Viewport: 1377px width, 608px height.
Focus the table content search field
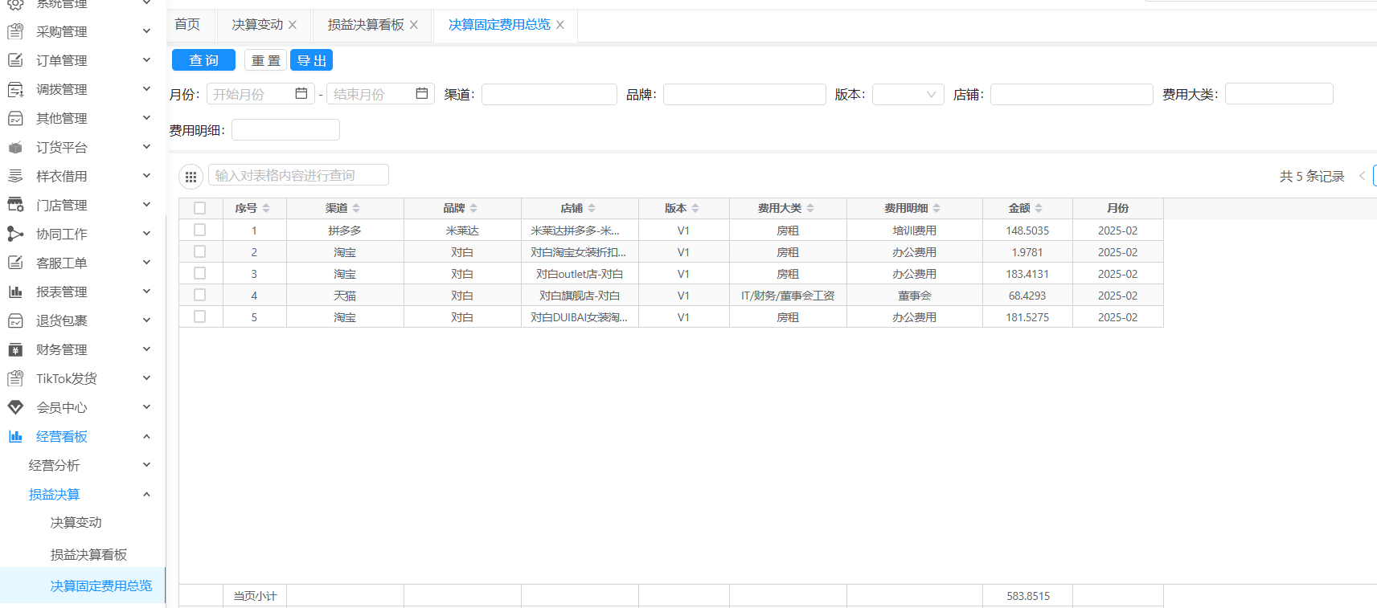point(298,175)
